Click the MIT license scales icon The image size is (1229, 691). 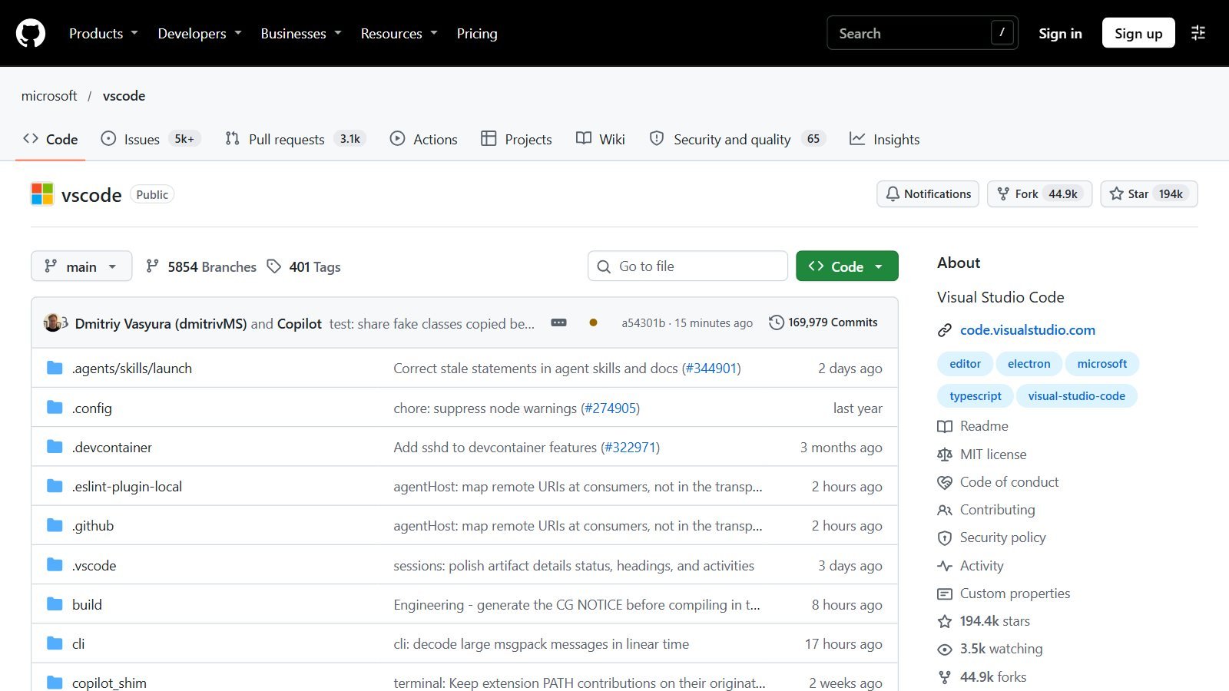(945, 455)
